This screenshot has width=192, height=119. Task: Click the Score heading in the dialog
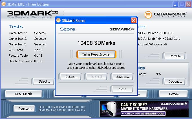click(x=68, y=29)
